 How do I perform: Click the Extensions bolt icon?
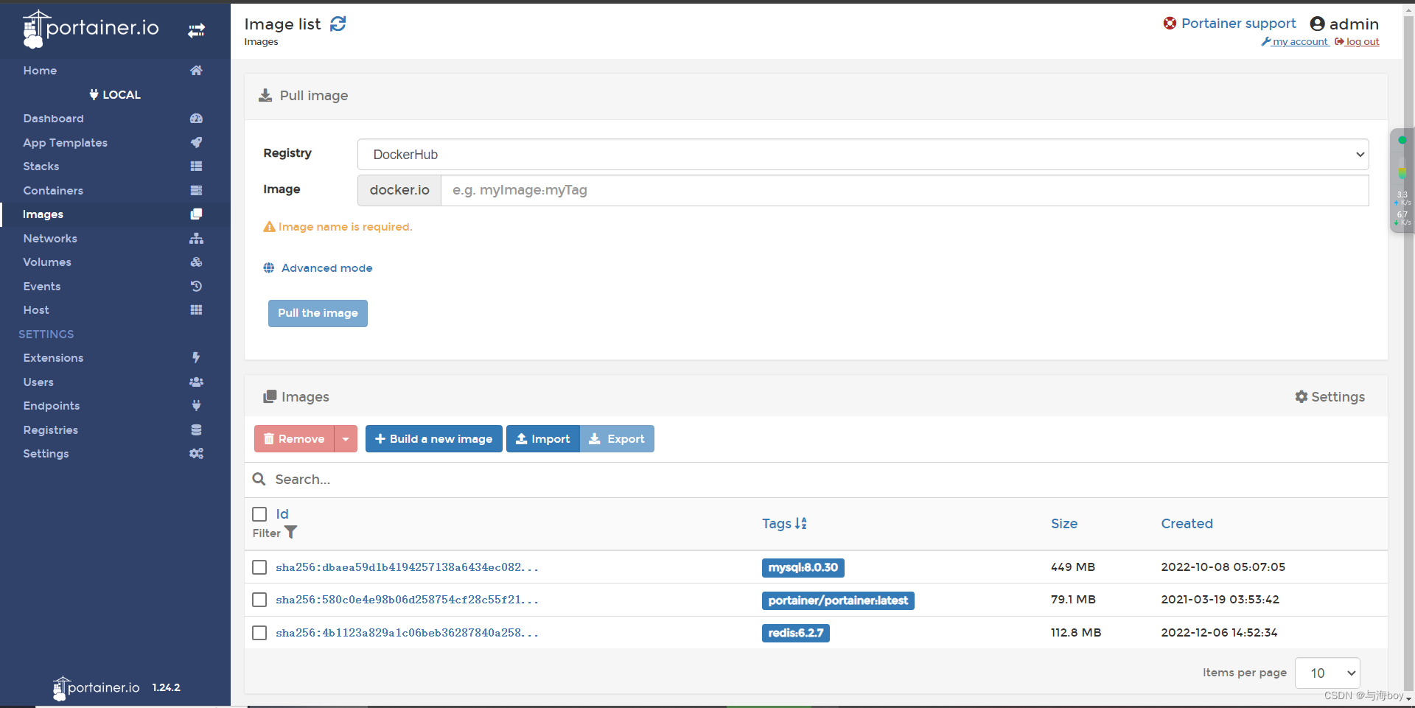196,358
